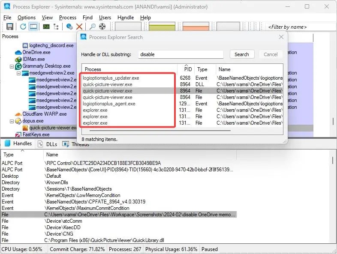Click the Search button in dialog
337x254 pixels.
click(x=242, y=54)
